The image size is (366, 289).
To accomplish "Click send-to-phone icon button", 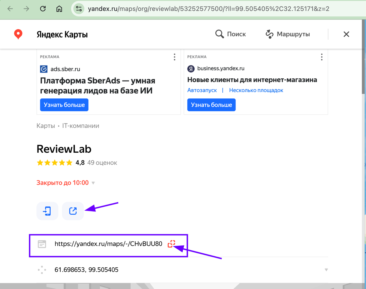I will click(47, 211).
